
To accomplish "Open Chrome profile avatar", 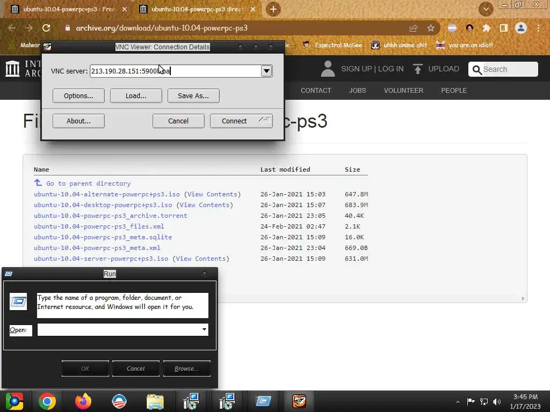I will pyautogui.click(x=521, y=28).
